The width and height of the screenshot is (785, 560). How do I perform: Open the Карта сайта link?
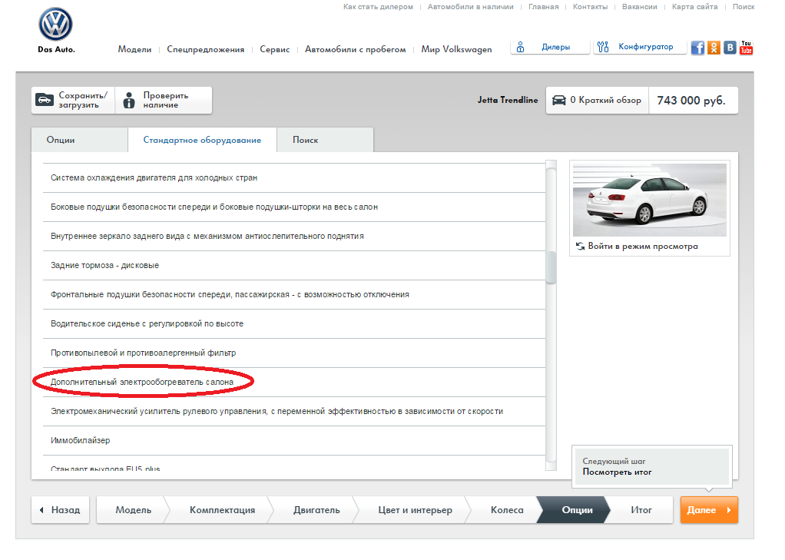pyautogui.click(x=695, y=7)
